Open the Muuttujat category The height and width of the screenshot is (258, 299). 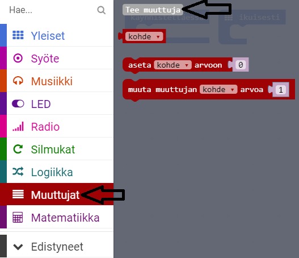pos(57,194)
